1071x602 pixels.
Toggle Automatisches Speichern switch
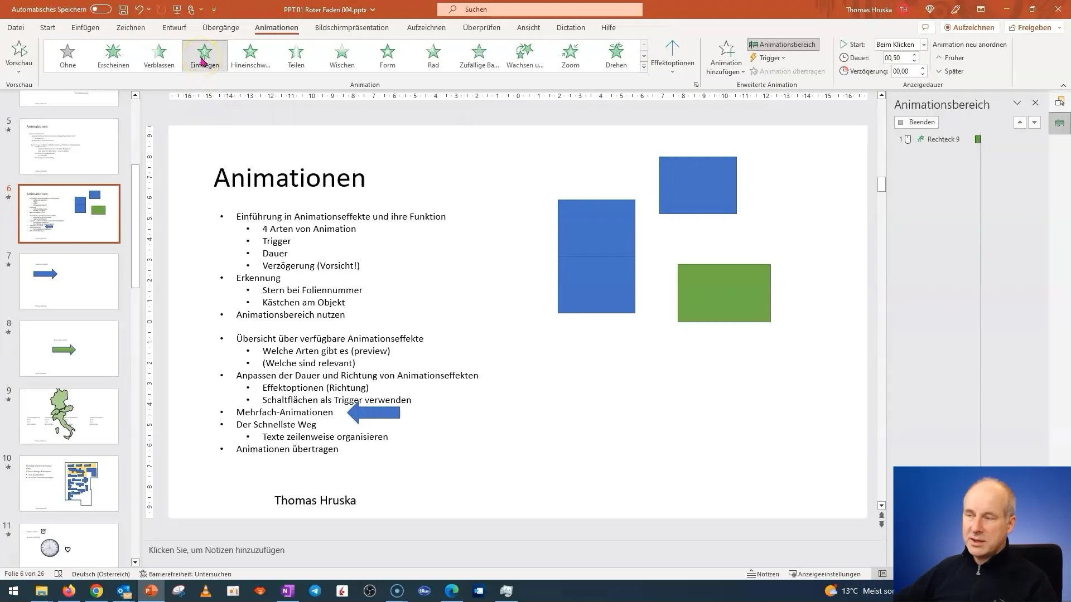[x=101, y=9]
